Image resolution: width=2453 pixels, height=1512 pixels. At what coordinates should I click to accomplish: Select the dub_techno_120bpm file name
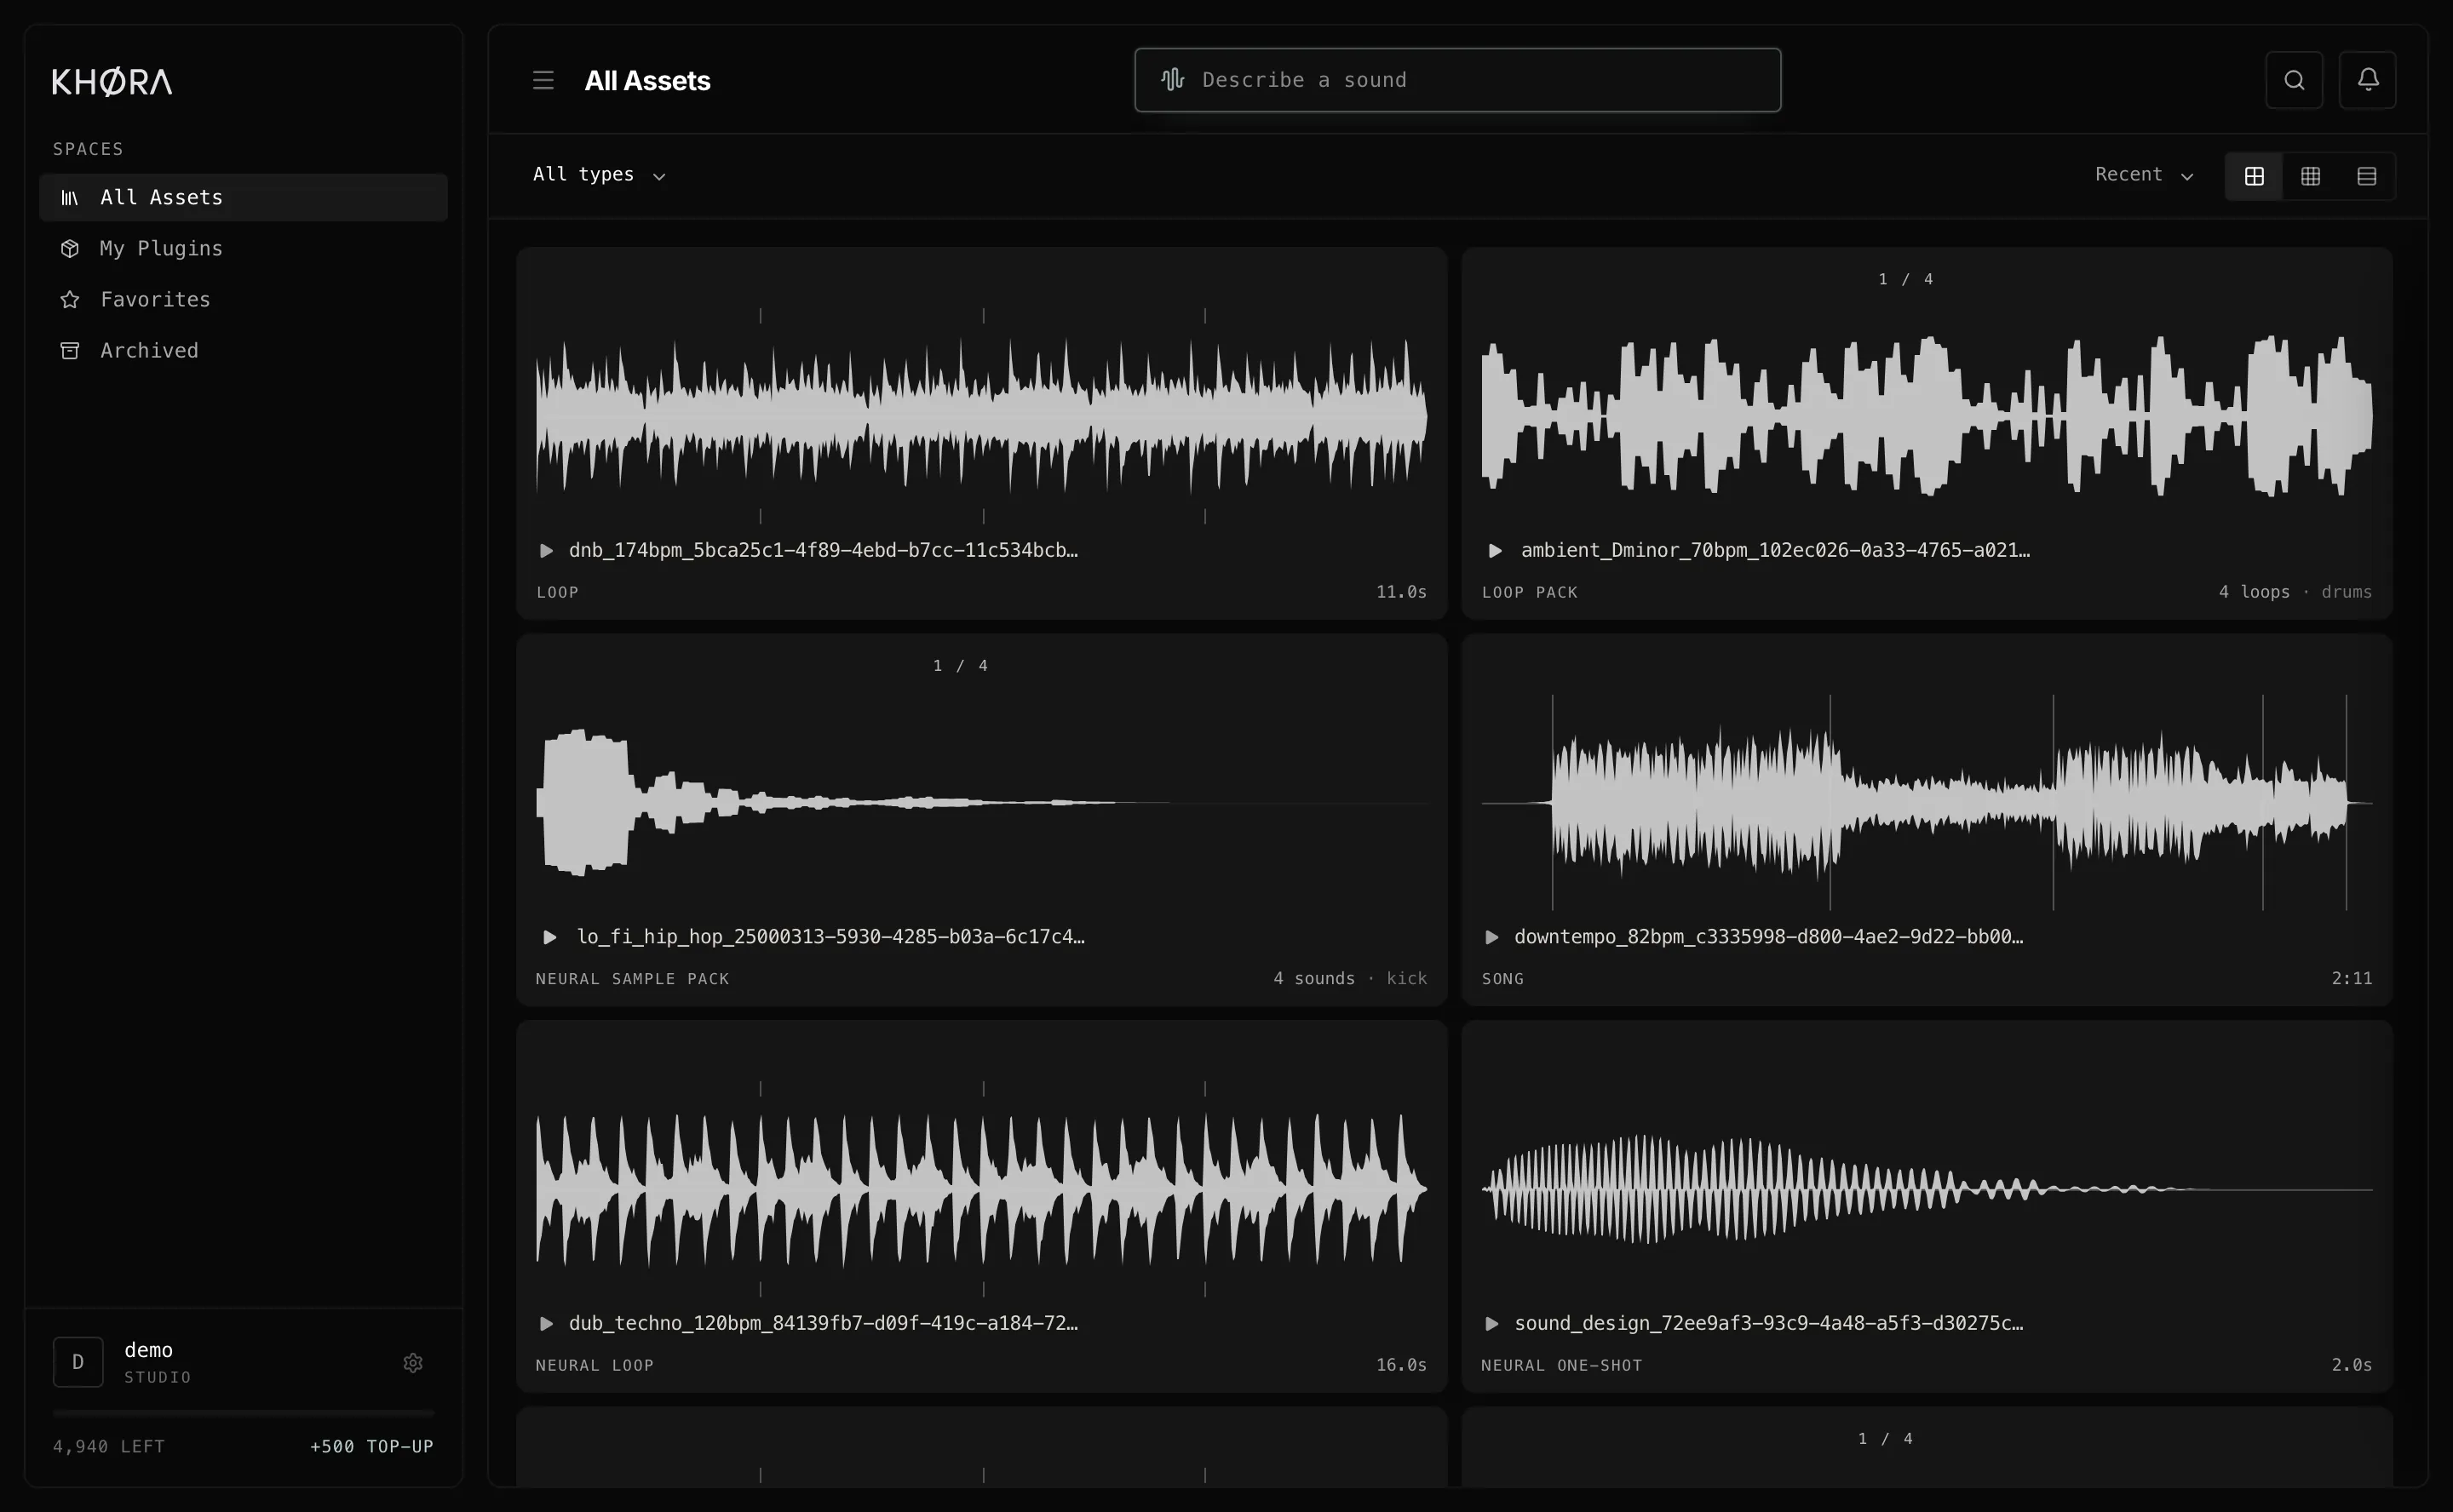(x=824, y=1323)
